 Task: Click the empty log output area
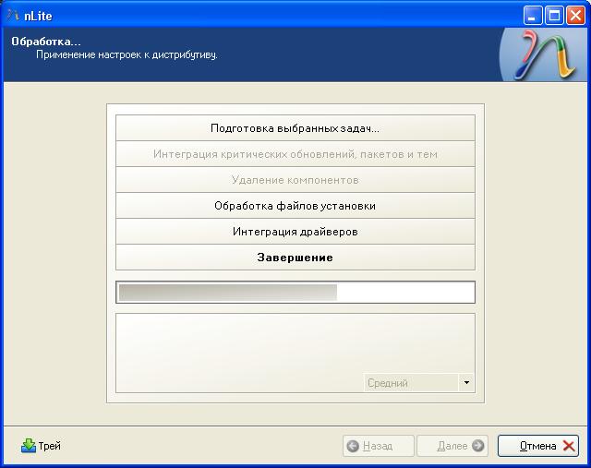(x=295, y=353)
